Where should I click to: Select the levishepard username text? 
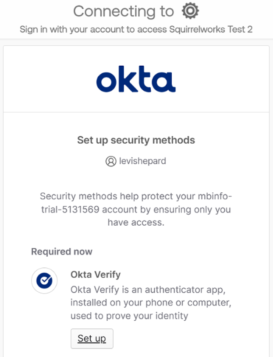pyautogui.click(x=142, y=161)
